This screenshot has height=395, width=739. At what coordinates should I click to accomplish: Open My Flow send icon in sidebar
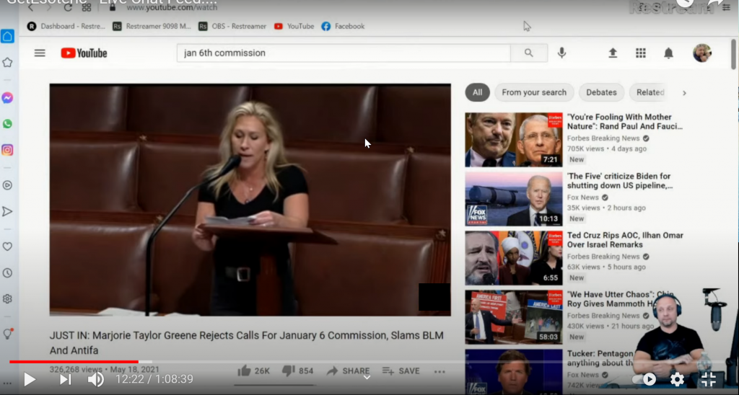click(7, 211)
